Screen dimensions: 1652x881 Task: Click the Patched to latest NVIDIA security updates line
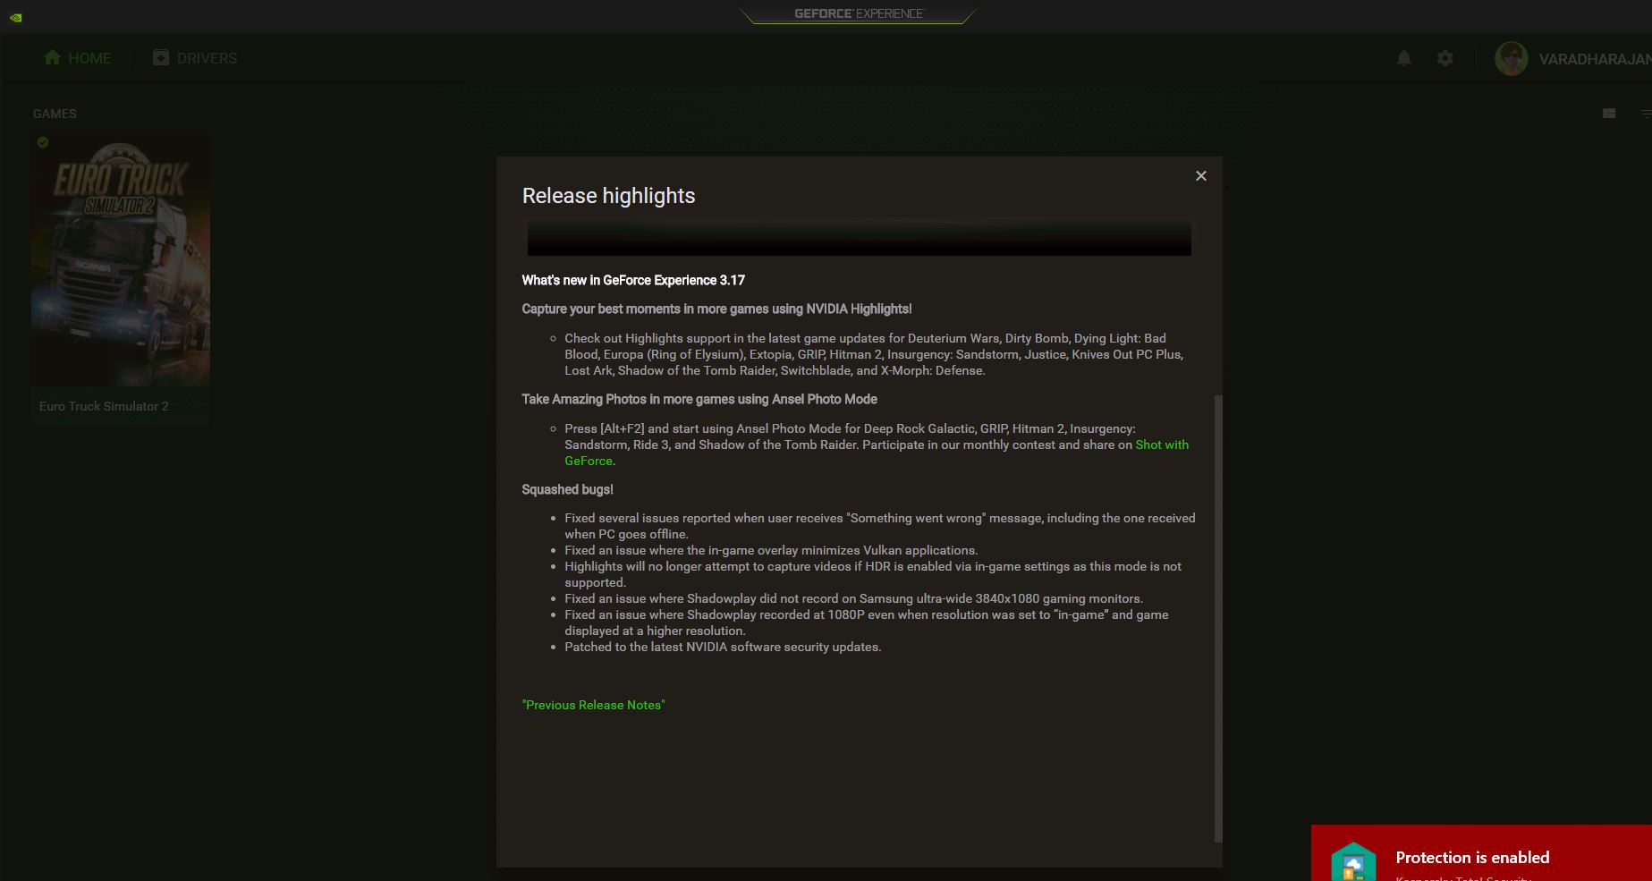tap(723, 647)
